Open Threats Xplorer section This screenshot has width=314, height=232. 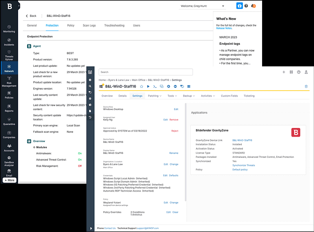point(9,55)
